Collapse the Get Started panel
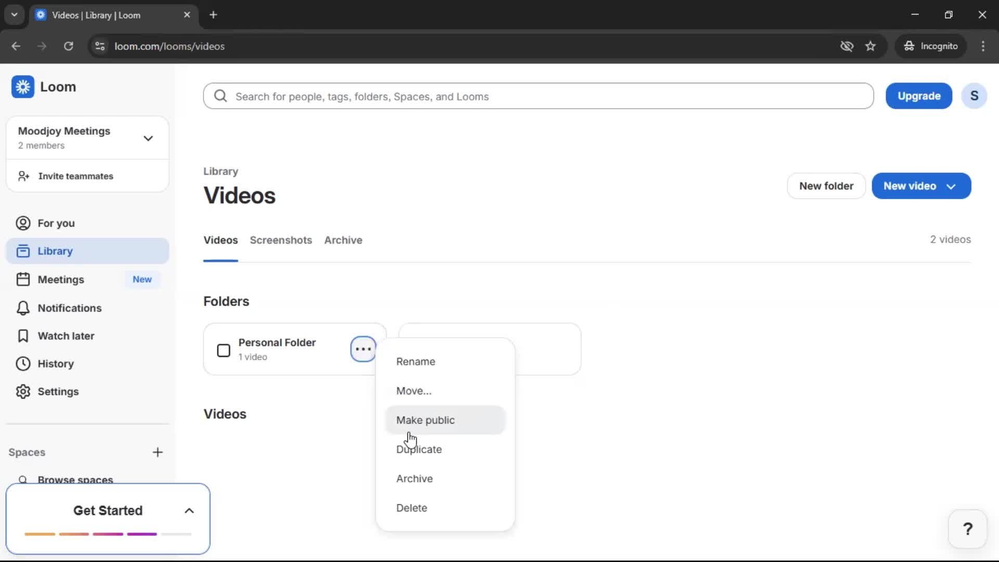 (x=188, y=510)
